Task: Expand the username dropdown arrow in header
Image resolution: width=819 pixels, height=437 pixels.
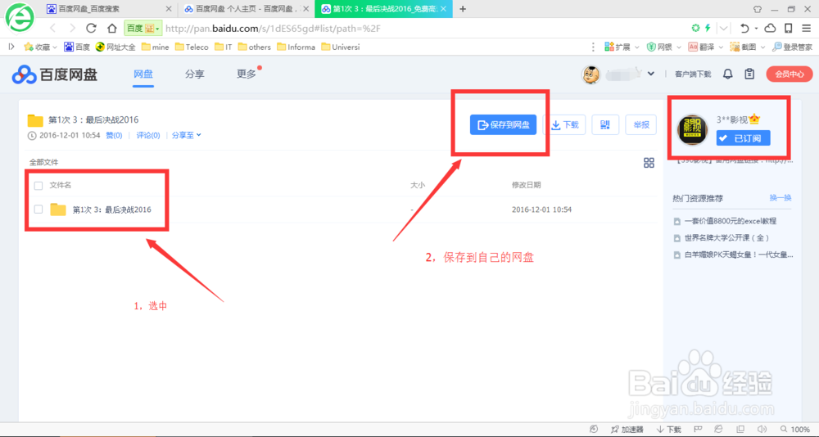Action: [651, 74]
